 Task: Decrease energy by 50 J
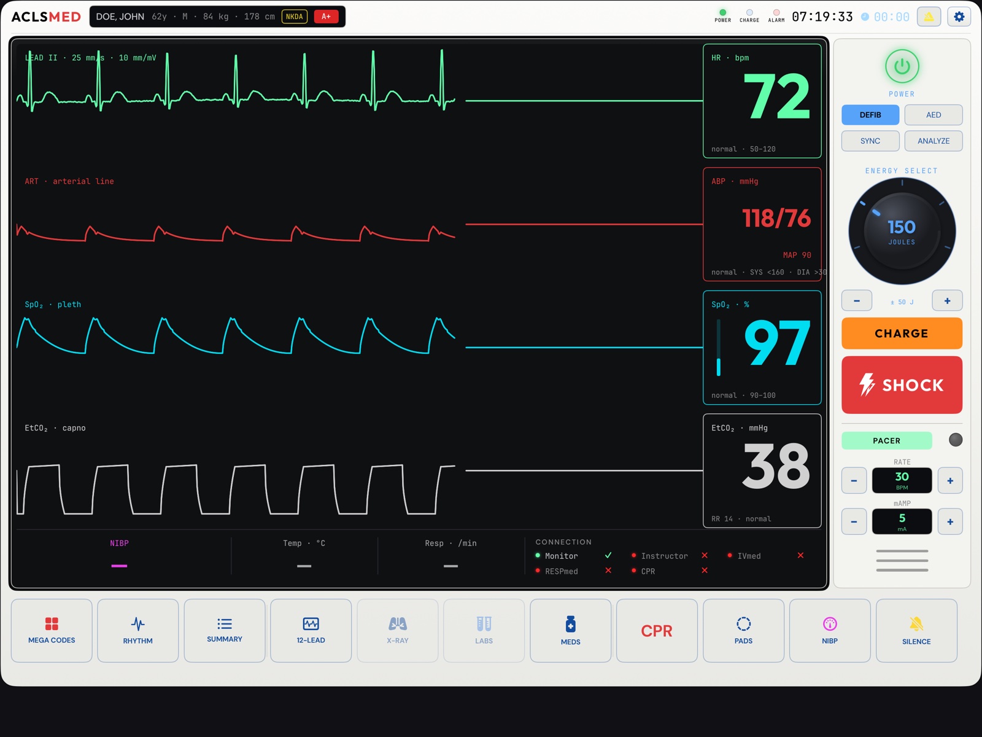857,301
